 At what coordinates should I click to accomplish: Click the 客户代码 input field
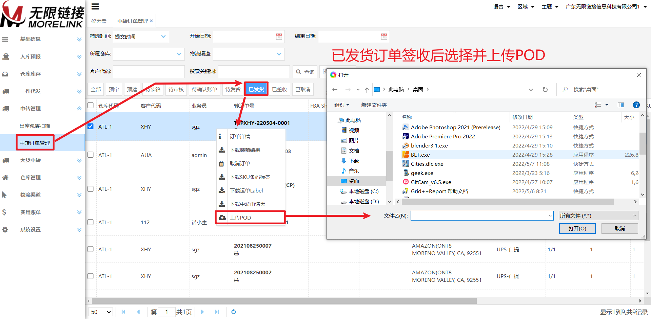tap(149, 72)
